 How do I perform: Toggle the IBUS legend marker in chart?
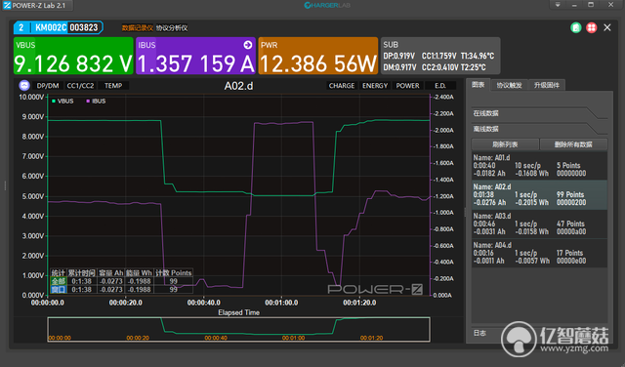point(88,102)
